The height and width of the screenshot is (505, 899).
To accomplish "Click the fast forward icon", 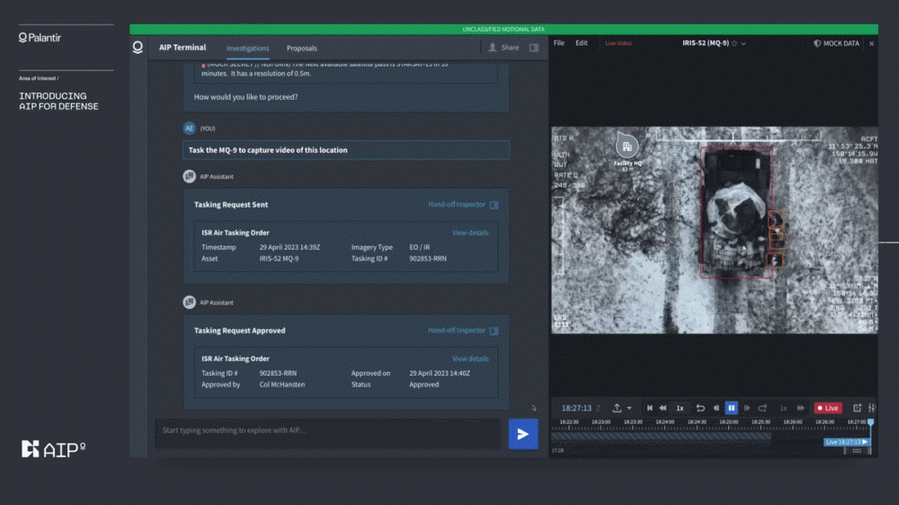I will pos(801,408).
